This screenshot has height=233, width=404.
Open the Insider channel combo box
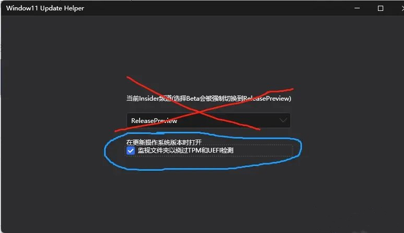[208, 120]
